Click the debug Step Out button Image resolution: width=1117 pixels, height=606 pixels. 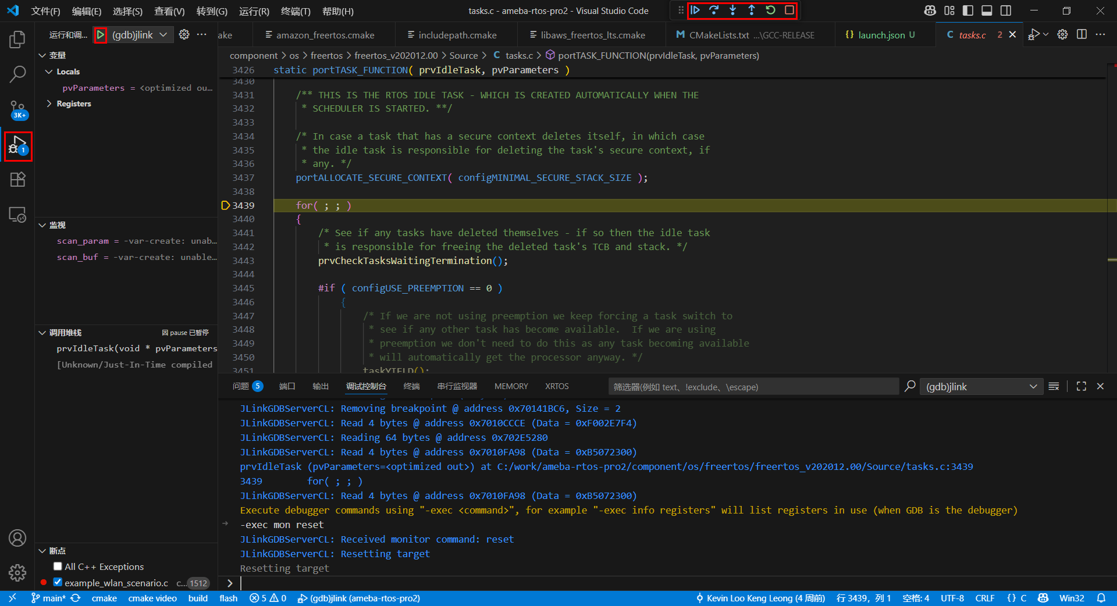pyautogui.click(x=752, y=10)
